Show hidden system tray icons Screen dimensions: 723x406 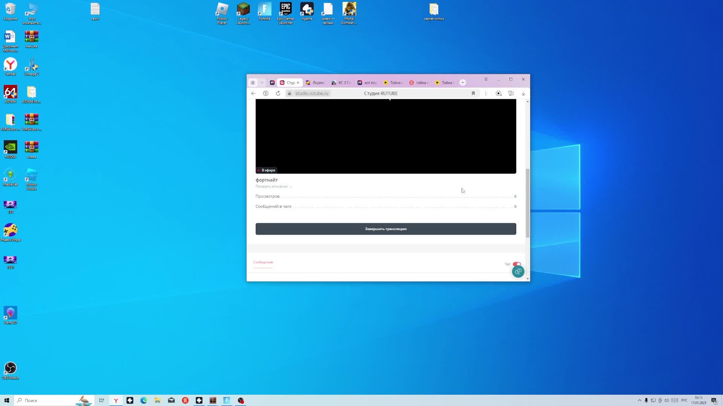[639, 400]
